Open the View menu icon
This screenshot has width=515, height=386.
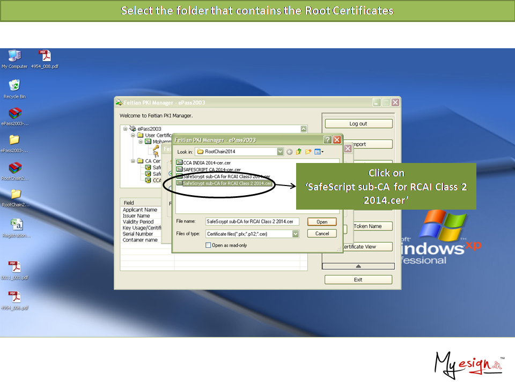click(319, 152)
